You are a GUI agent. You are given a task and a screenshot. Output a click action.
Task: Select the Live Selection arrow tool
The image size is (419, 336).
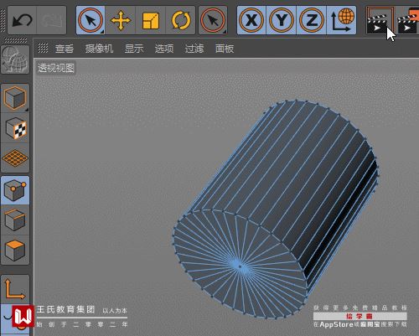click(91, 20)
